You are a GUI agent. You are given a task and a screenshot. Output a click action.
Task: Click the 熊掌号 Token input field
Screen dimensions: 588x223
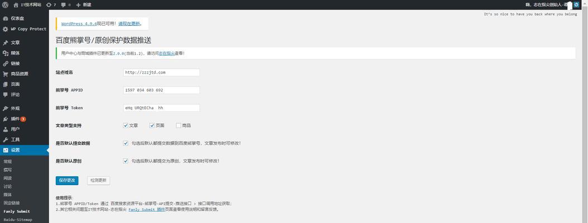(162, 108)
